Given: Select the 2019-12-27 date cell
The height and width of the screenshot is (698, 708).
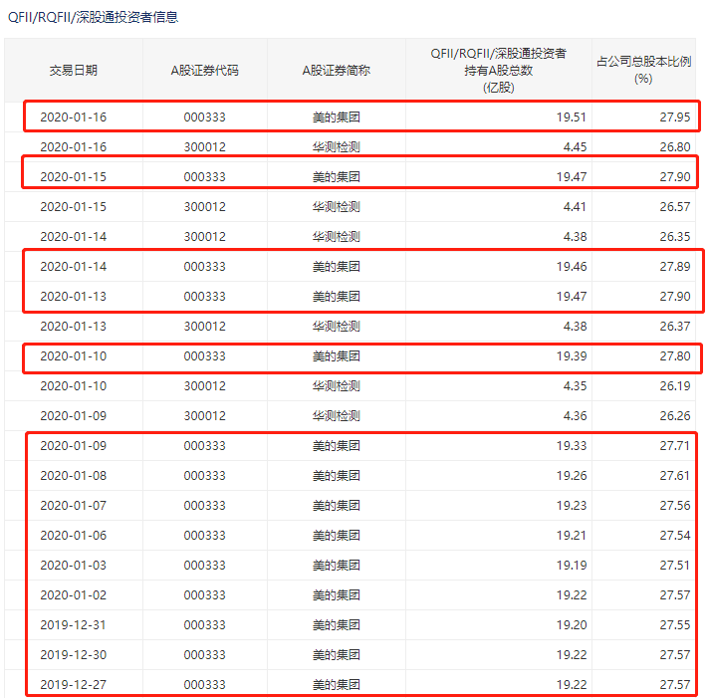Looking at the screenshot, I should point(73,685).
